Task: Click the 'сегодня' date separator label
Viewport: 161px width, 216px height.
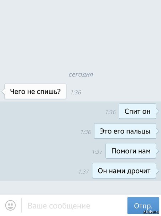Action: click(x=81, y=74)
